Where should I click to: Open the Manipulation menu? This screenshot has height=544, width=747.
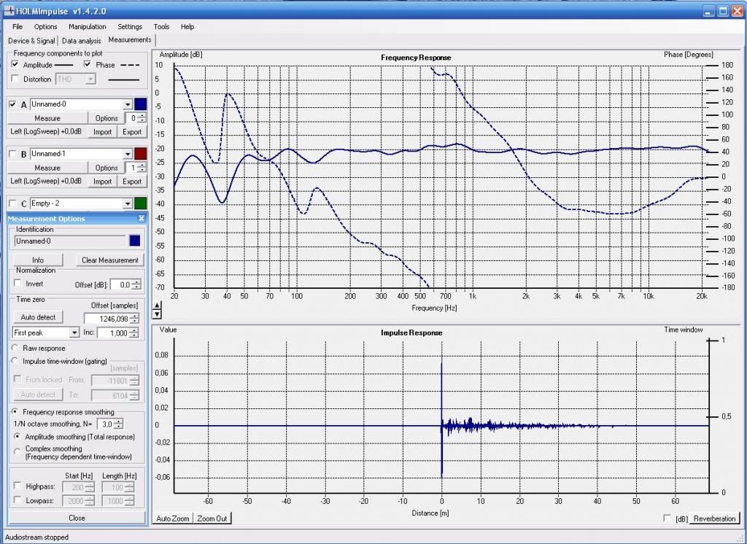point(88,27)
